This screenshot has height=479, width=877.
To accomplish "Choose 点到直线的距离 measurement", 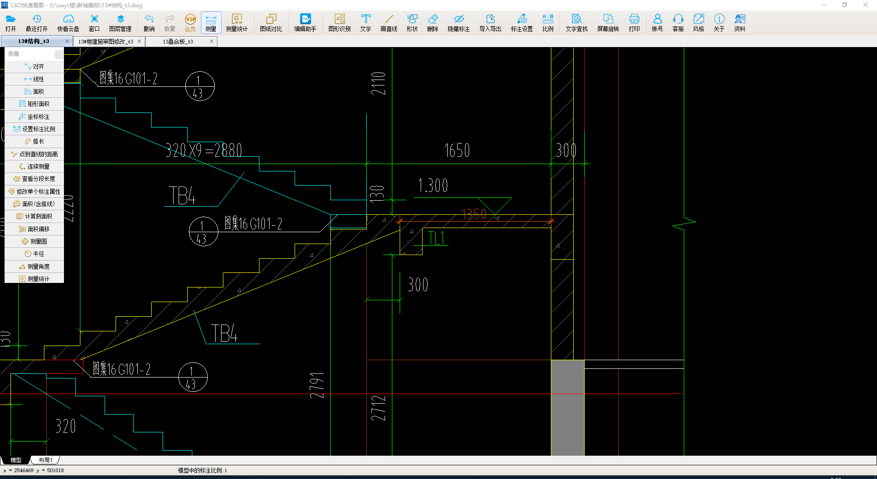I will 34,154.
